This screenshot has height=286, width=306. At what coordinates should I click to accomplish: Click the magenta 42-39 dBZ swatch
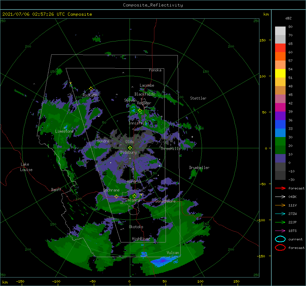point(280,107)
